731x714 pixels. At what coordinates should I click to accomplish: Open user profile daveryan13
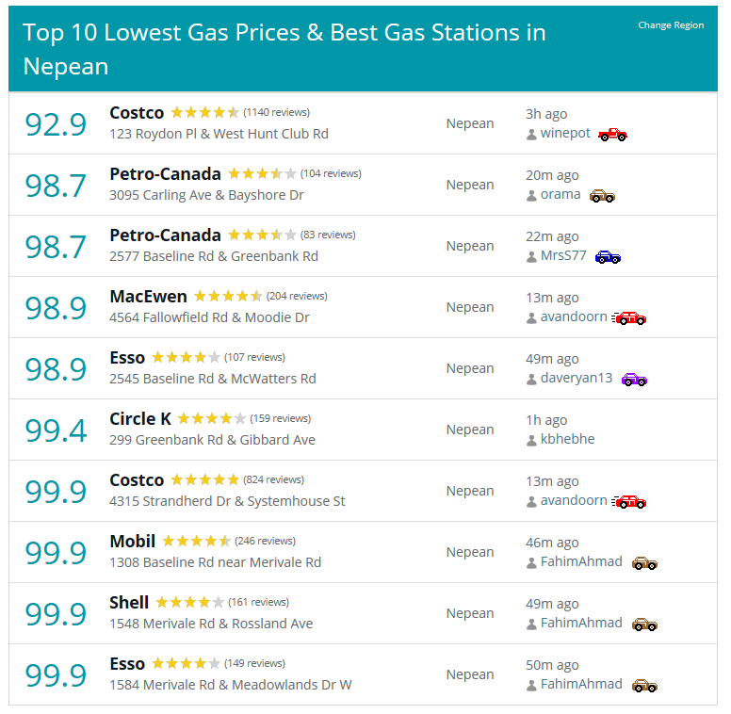577,378
